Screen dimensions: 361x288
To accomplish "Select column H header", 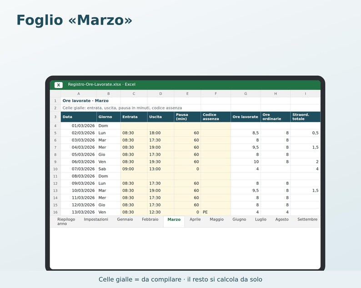I will coord(276,94).
